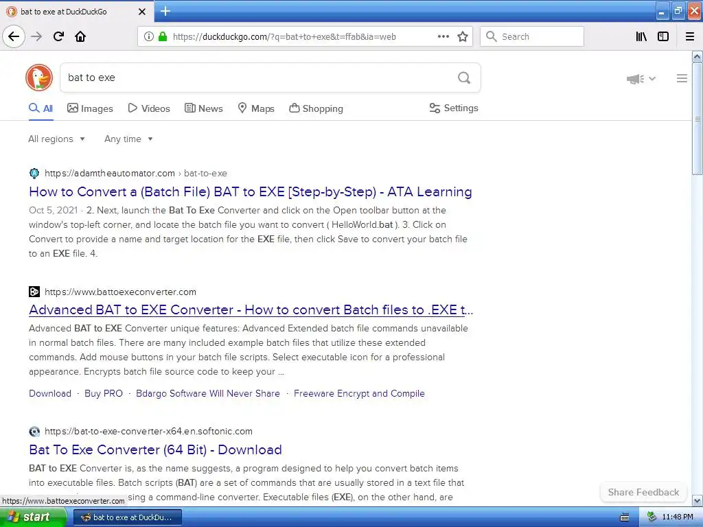Switch to Shopping results
This screenshot has height=527, width=703.
[316, 108]
